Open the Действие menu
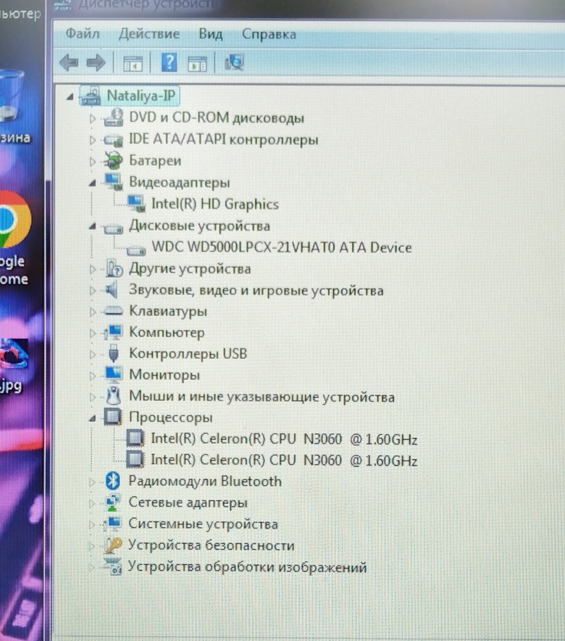 [149, 34]
